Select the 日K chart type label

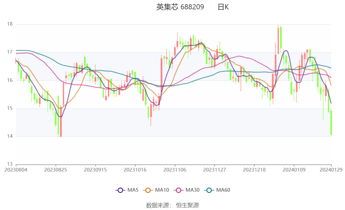223,7
